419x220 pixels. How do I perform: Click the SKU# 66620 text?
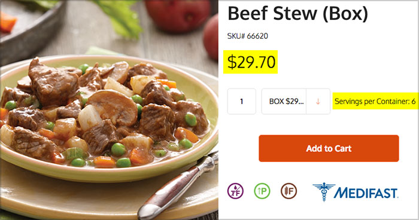click(247, 36)
